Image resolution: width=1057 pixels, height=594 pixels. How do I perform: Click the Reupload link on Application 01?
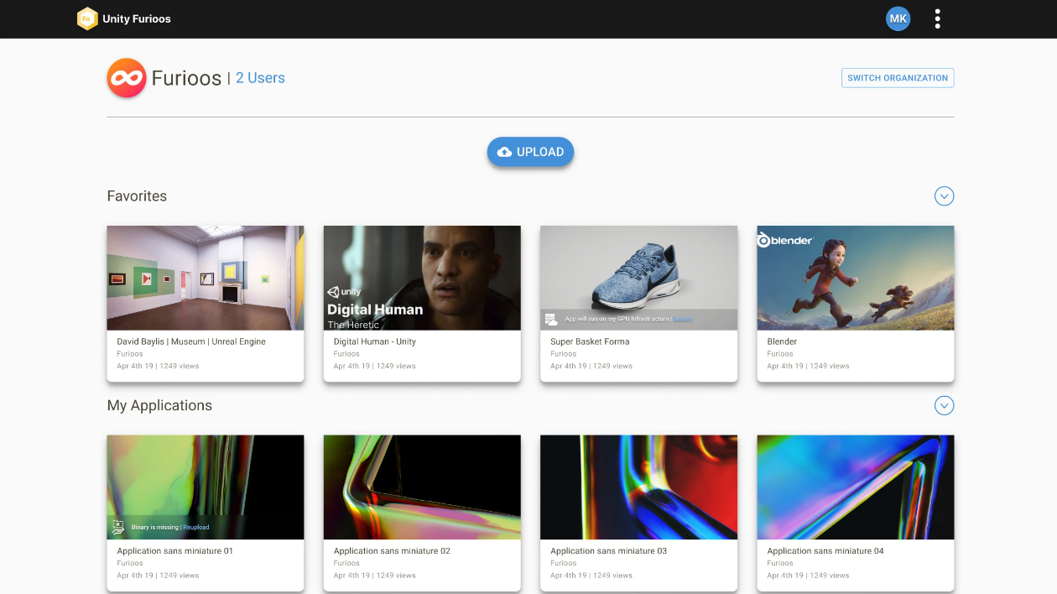coord(196,528)
